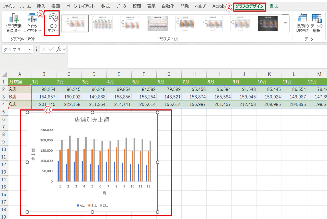This screenshot has height=219, width=327.
Task: Click the 色の変更 palette icon
Action: click(53, 18)
